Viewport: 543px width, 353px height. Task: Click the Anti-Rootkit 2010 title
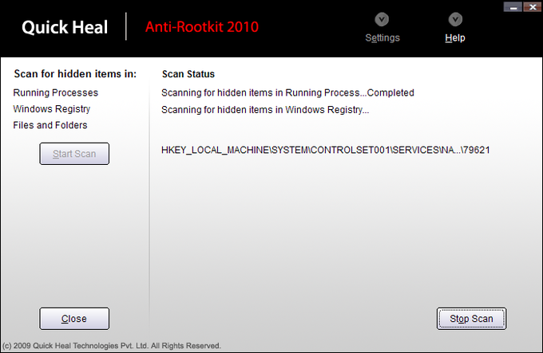tap(202, 27)
